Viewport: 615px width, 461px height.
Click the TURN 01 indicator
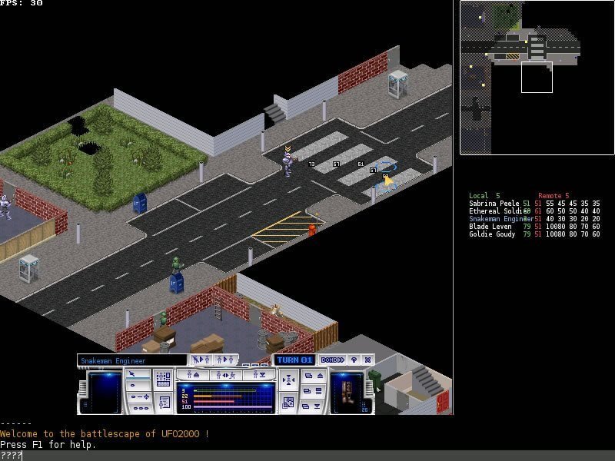[294, 360]
